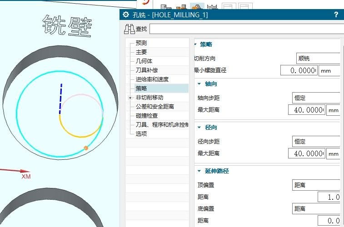This screenshot has height=227, width=344.
Task: Click the 最小螺旋直径 value field
Action: coord(299,70)
